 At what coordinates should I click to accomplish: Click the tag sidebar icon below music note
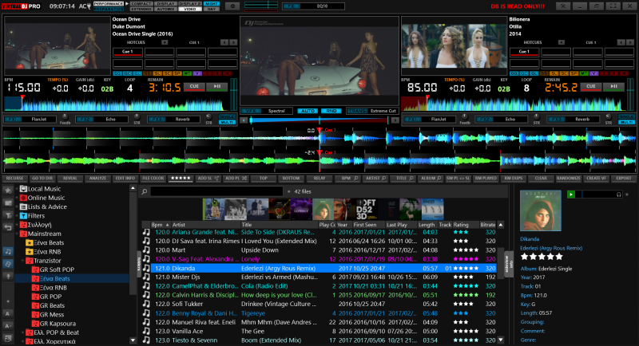[x=8, y=263]
